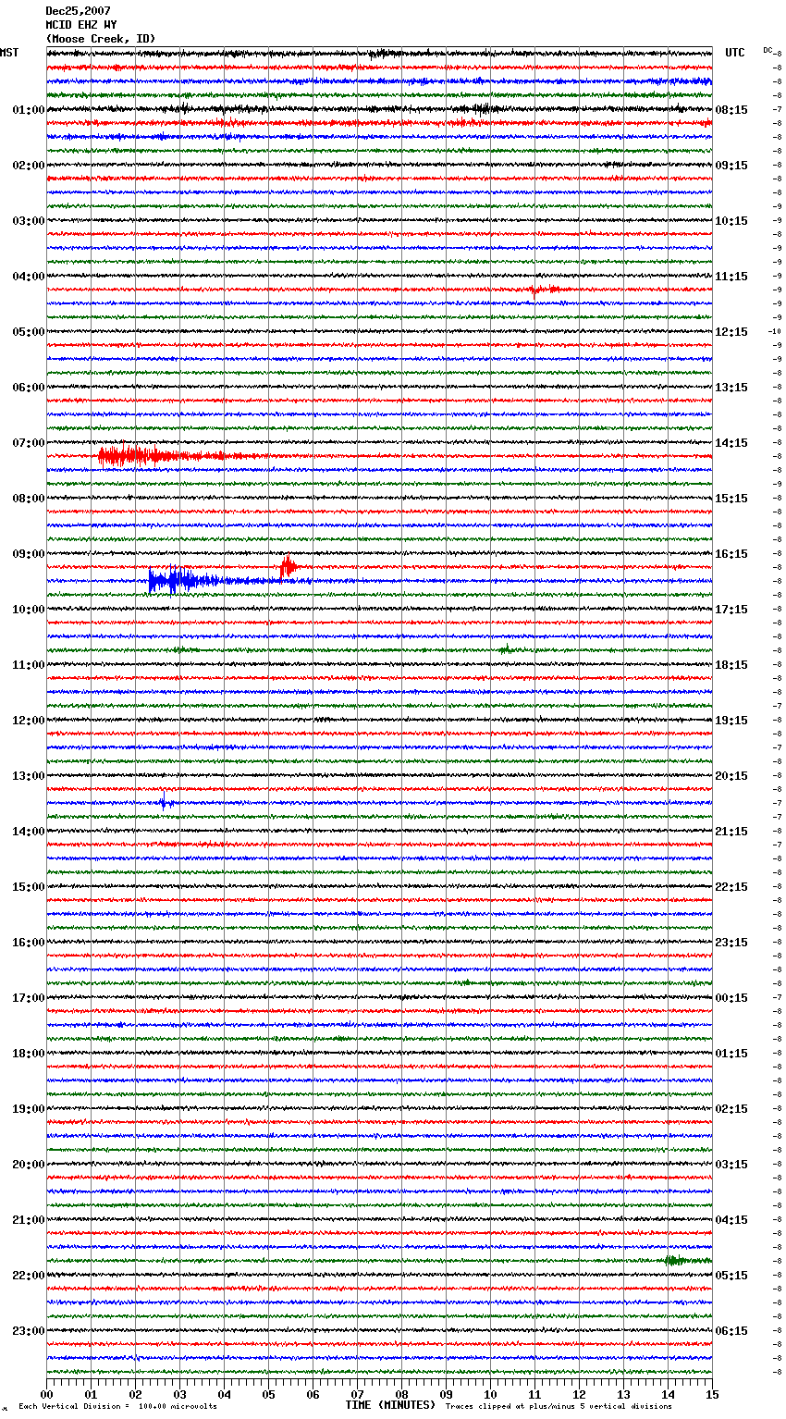Select the 04:00 MST row label

(29, 277)
